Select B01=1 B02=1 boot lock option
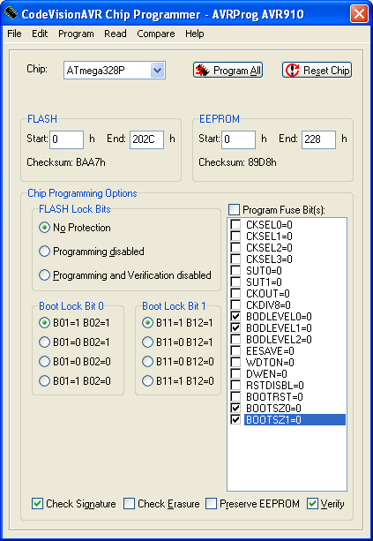 [x=44, y=323]
